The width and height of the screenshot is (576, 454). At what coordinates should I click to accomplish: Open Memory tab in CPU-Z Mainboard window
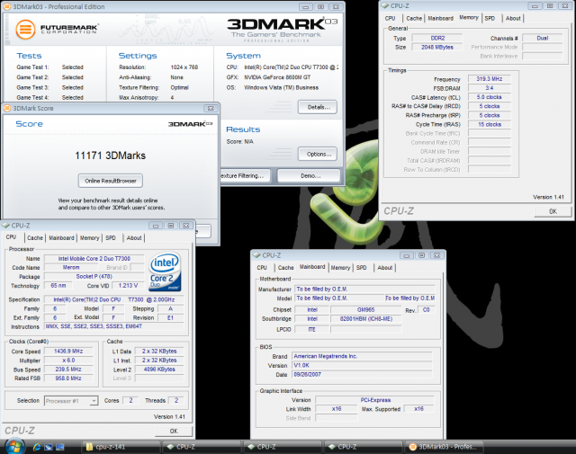click(340, 268)
